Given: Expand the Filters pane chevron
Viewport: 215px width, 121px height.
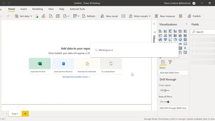Looking at the screenshot, I should coord(154,24).
